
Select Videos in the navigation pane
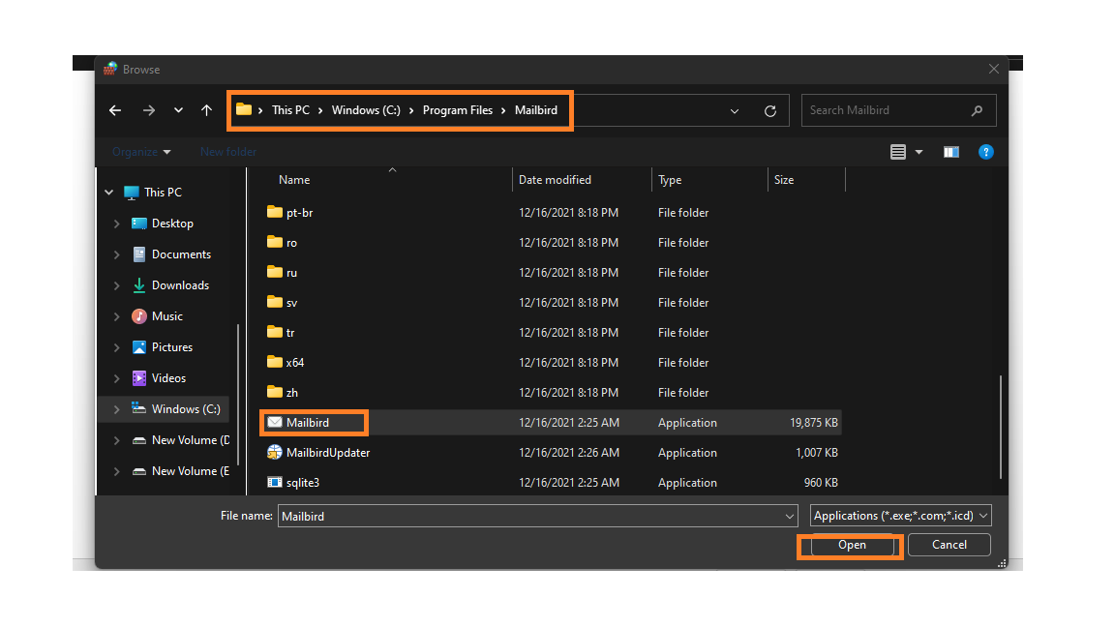(x=168, y=378)
